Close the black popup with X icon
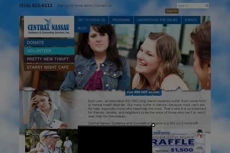The image size is (230, 153). [153, 125]
